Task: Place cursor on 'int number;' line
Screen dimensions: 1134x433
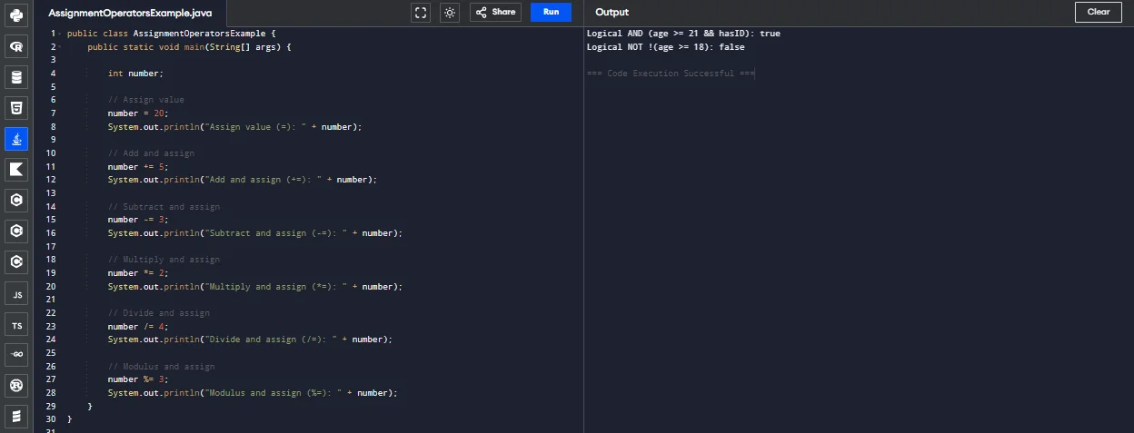Action: [x=135, y=74]
